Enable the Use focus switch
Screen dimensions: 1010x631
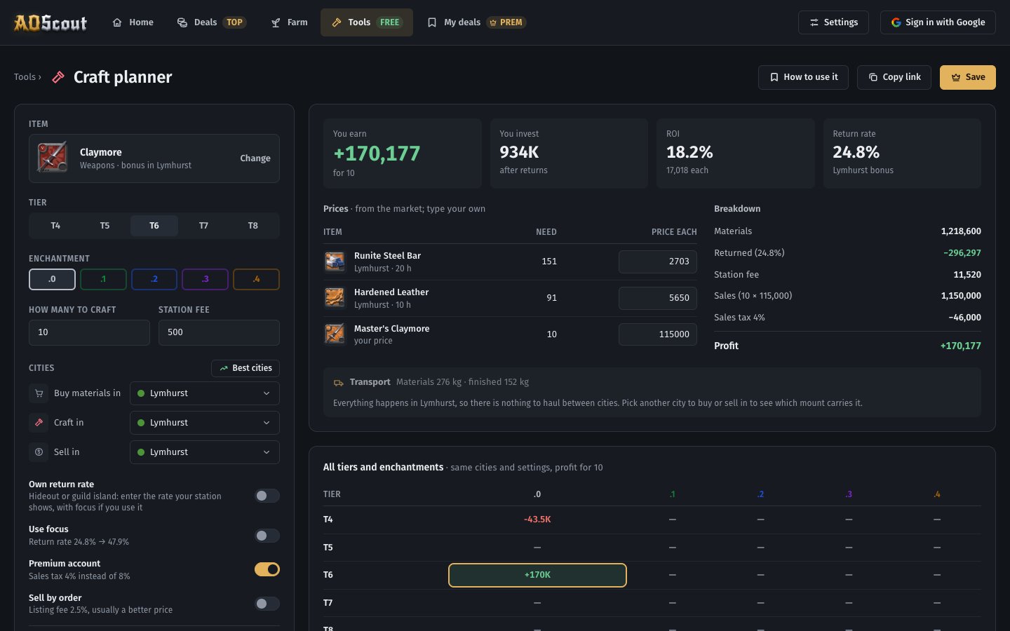tap(267, 536)
